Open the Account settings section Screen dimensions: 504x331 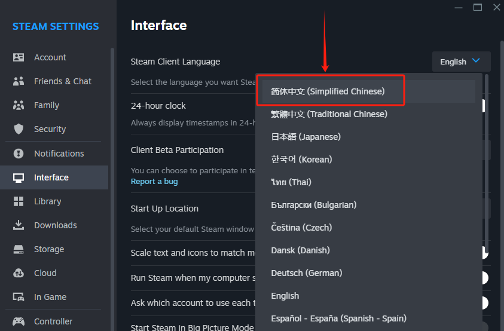coord(54,57)
